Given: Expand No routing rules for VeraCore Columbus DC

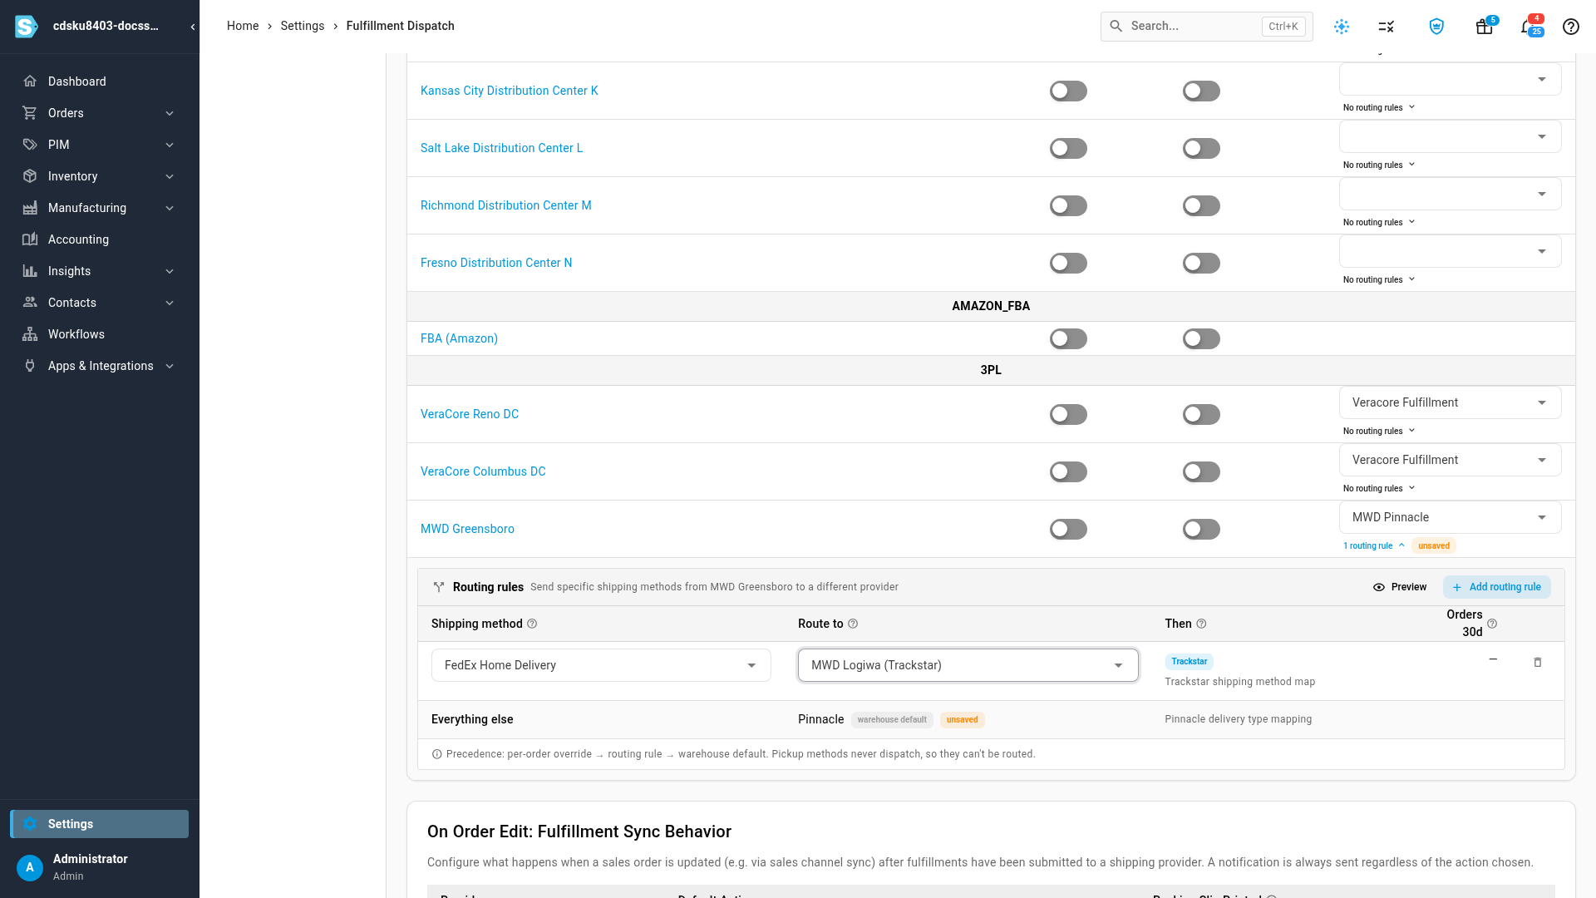Looking at the screenshot, I should coord(1379,489).
